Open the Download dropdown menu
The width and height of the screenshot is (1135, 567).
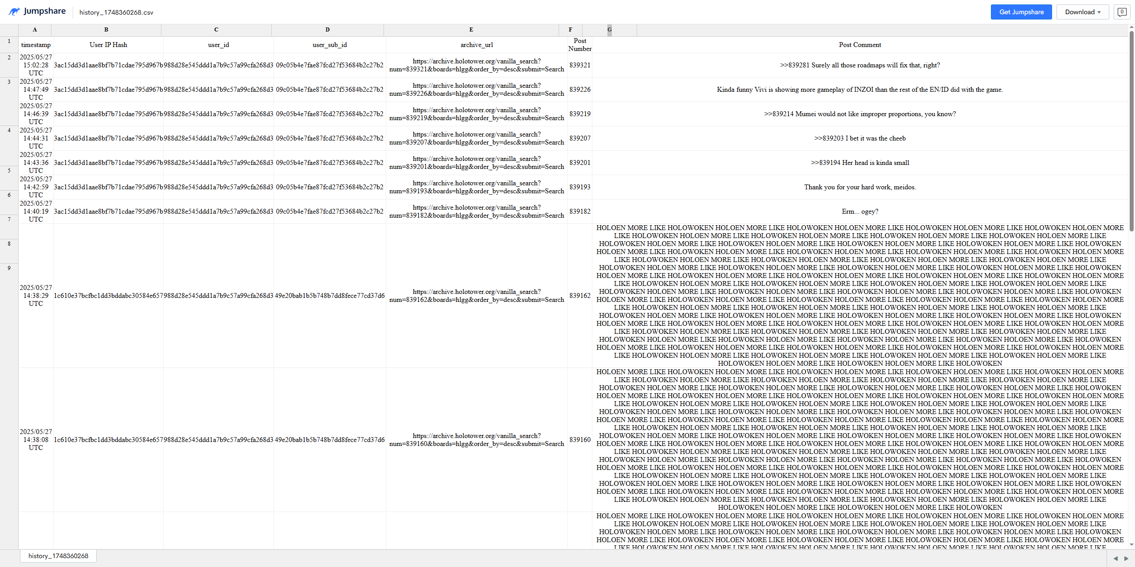[1082, 12]
